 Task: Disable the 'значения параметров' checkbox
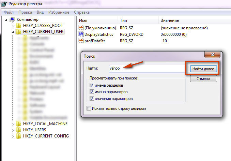point(91,99)
